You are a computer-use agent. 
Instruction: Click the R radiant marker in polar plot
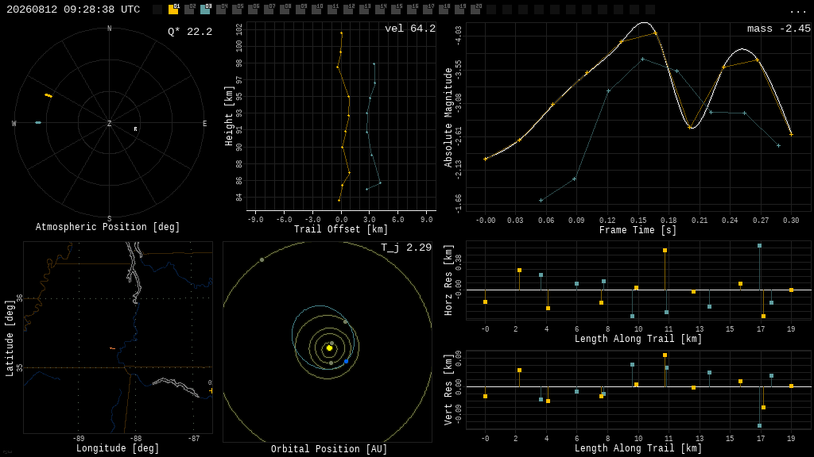point(135,129)
